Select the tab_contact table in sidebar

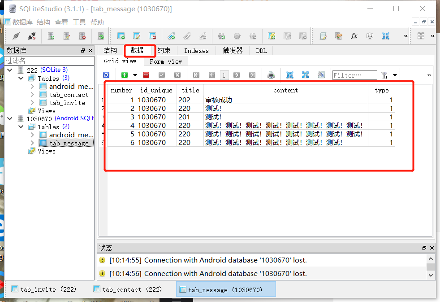click(69, 94)
